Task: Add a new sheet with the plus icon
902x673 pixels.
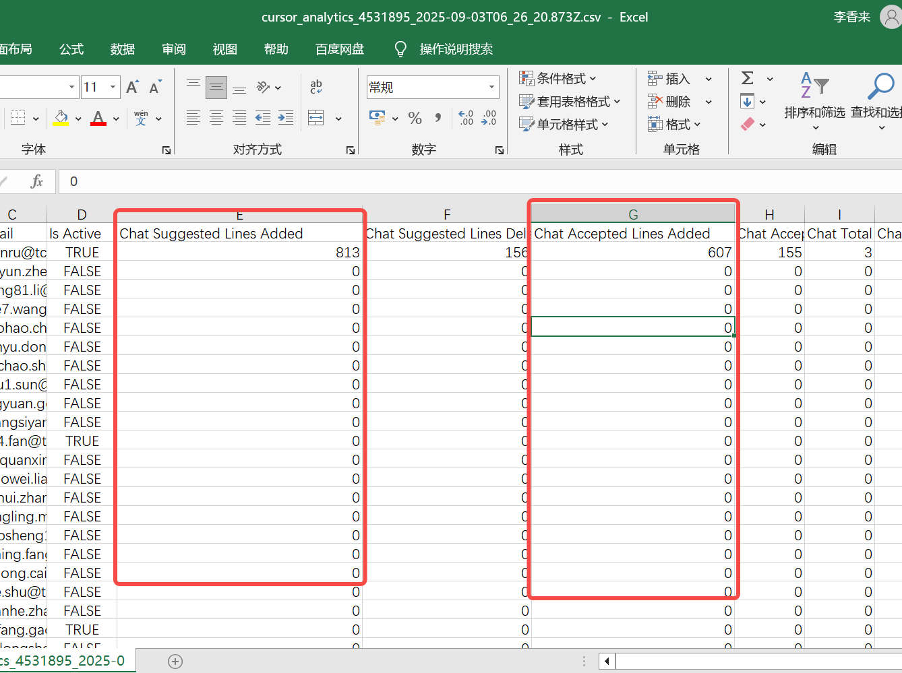Action: coord(175,662)
